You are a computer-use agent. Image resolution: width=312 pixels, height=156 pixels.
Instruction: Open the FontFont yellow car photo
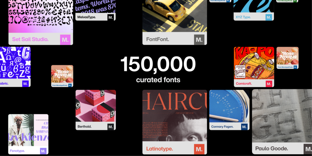[x=175, y=16]
